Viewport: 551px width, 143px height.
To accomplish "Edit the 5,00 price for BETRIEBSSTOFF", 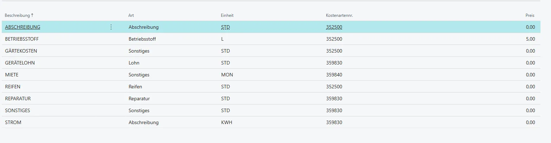I will pyautogui.click(x=530, y=39).
